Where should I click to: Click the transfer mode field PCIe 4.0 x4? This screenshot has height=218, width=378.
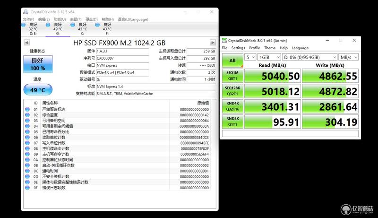tap(122, 72)
